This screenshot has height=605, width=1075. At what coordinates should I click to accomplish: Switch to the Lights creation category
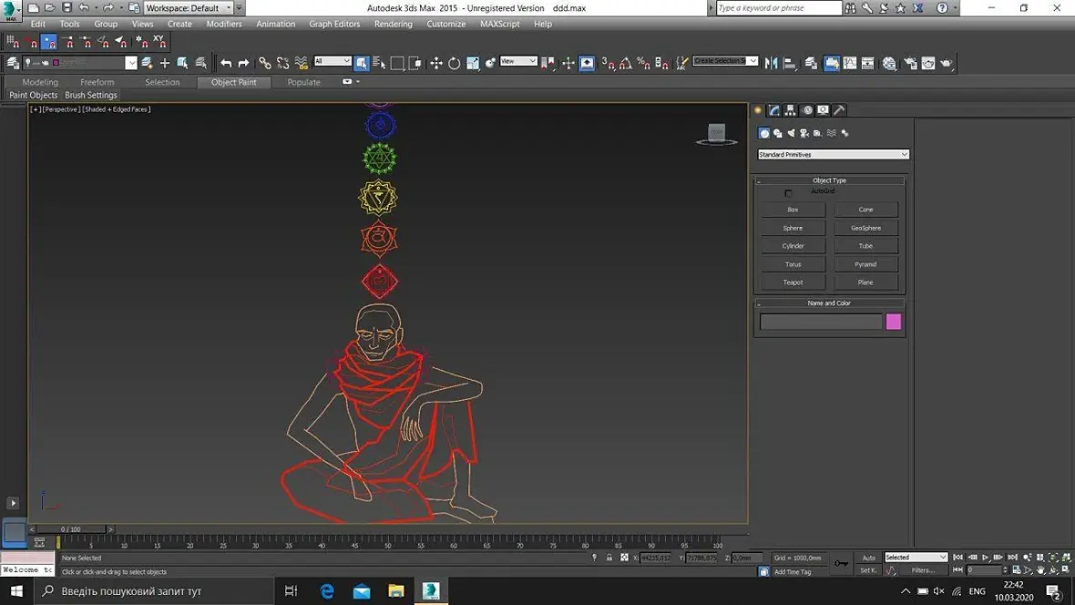pos(791,133)
